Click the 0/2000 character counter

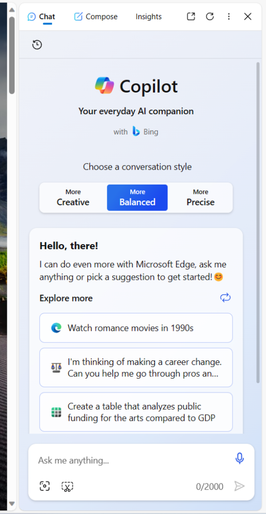tap(210, 487)
